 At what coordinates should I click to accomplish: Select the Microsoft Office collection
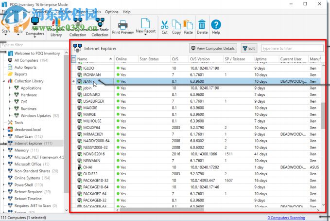point(28,164)
